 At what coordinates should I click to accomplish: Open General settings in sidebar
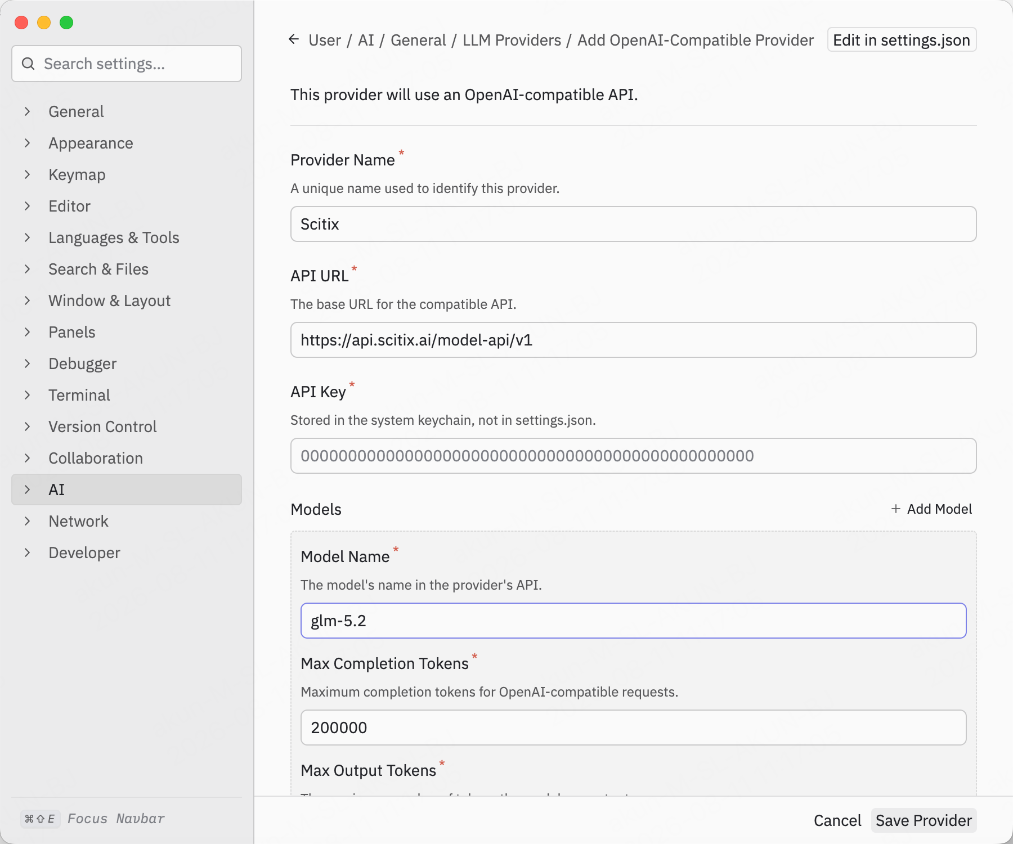127,111
